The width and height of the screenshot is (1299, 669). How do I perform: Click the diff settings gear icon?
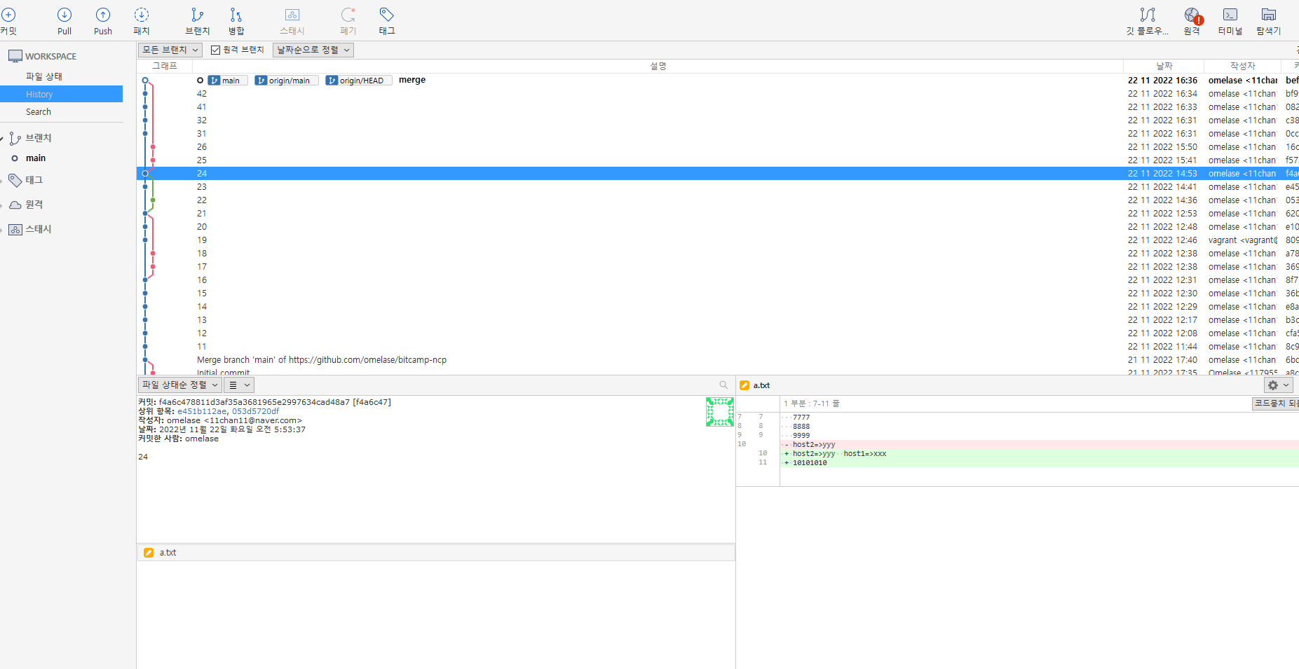(1273, 385)
